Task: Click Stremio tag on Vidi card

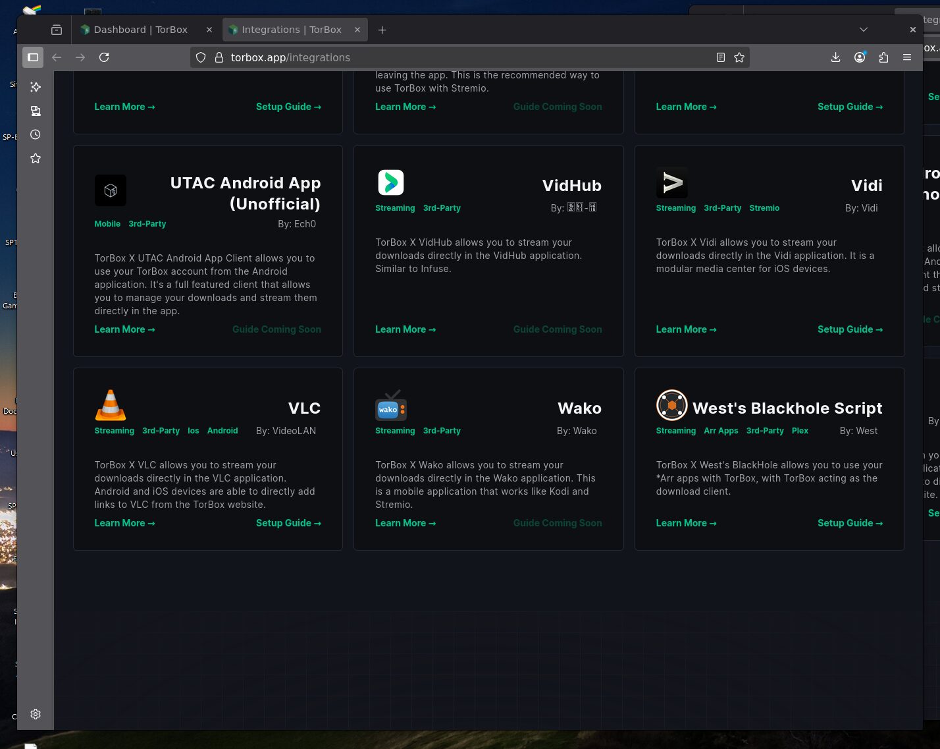Action: coord(764,208)
